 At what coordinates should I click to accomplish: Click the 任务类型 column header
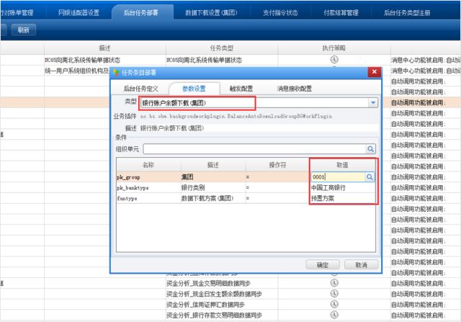coord(222,48)
